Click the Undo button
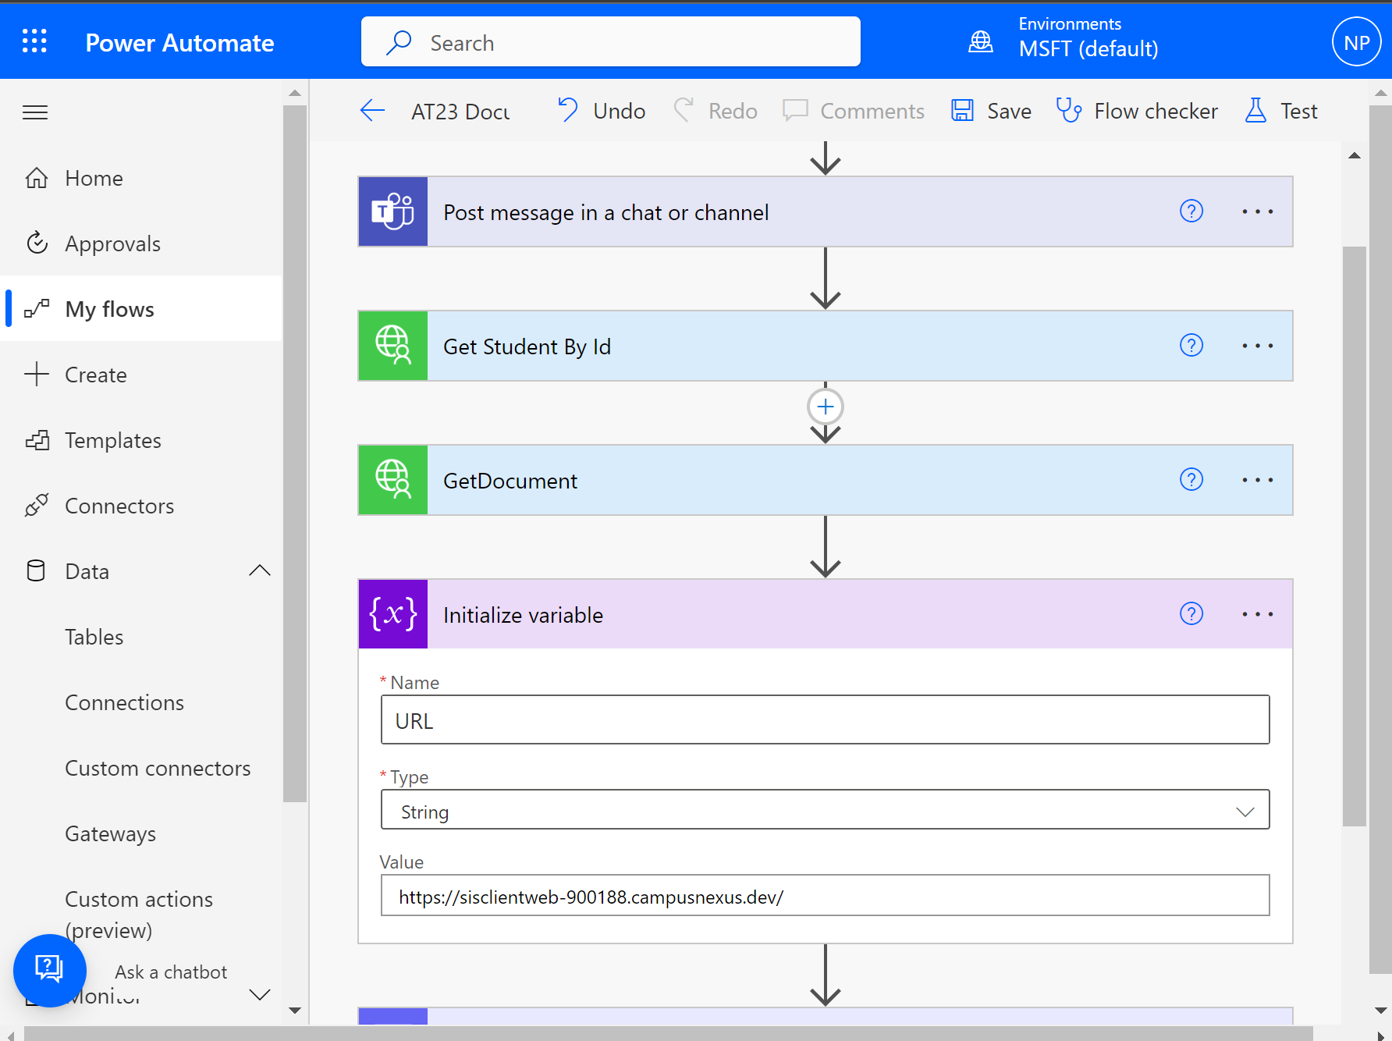The width and height of the screenshot is (1392, 1041). (602, 111)
